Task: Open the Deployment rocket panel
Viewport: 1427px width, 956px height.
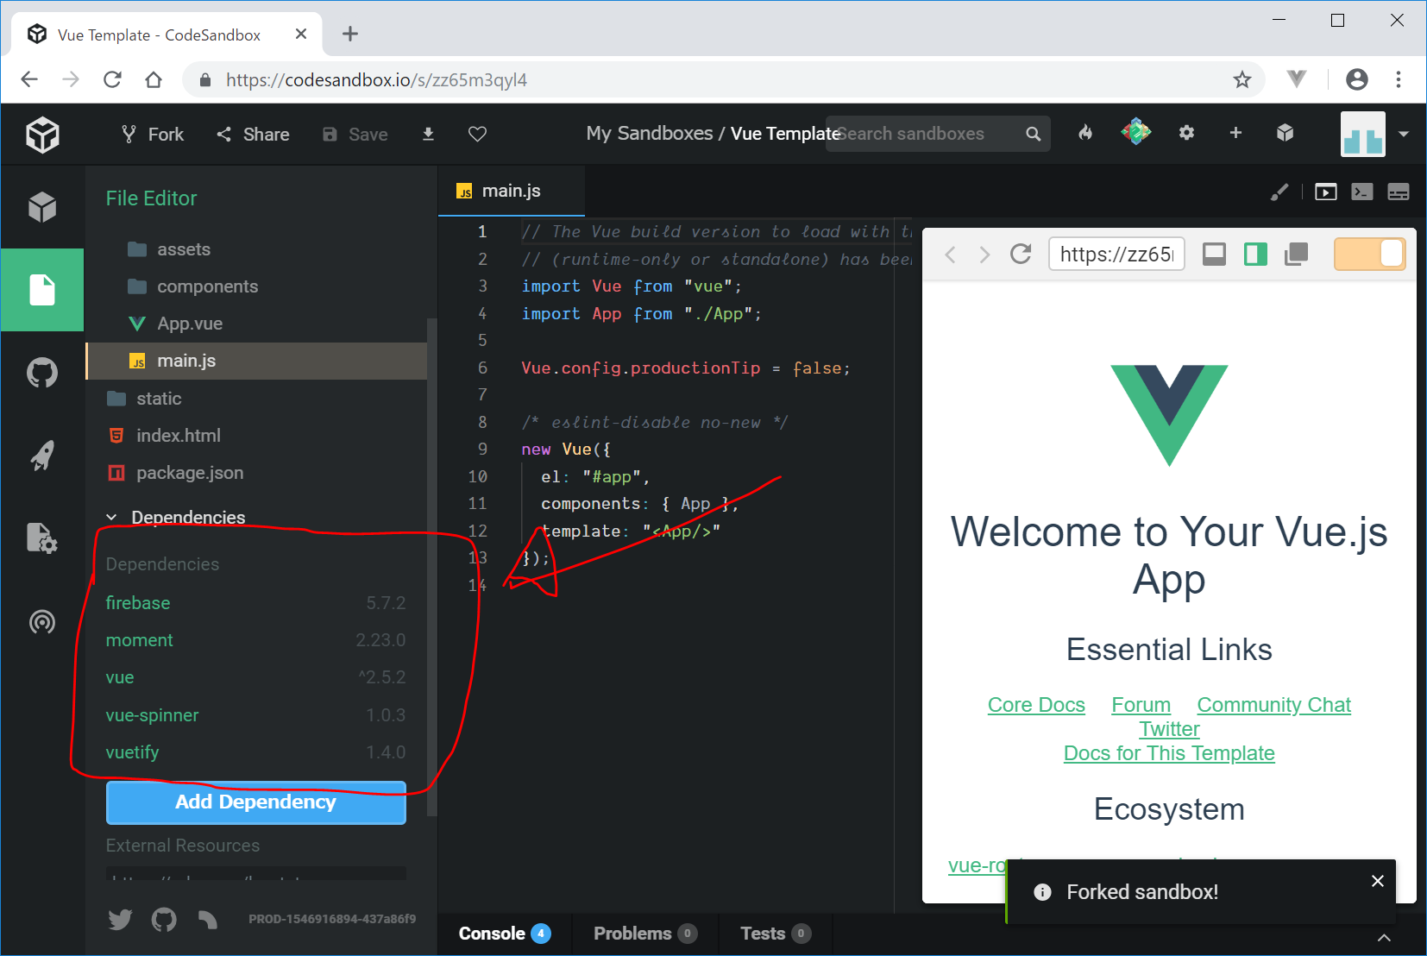Action: [42, 455]
